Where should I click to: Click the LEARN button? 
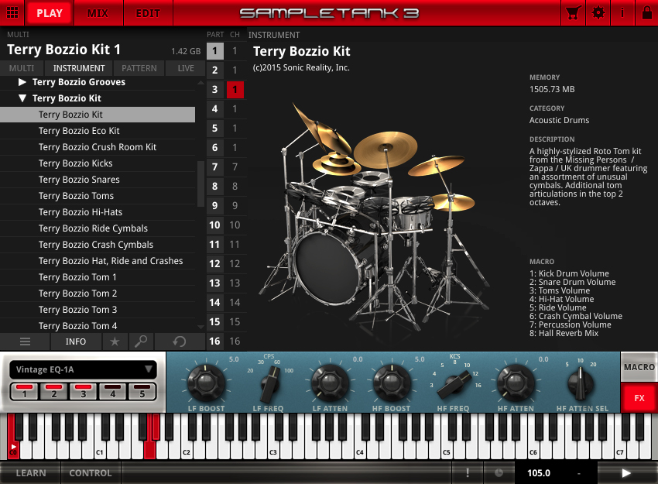pyautogui.click(x=31, y=473)
